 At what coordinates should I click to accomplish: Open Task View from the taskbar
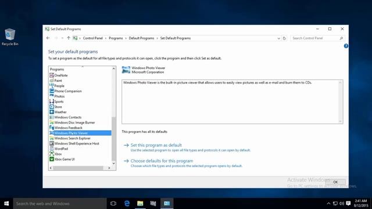point(113,203)
